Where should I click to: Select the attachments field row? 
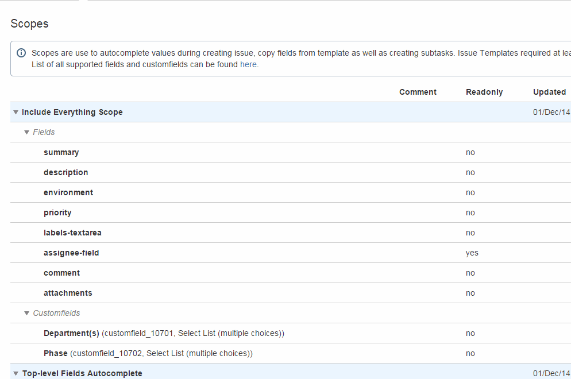click(291, 293)
